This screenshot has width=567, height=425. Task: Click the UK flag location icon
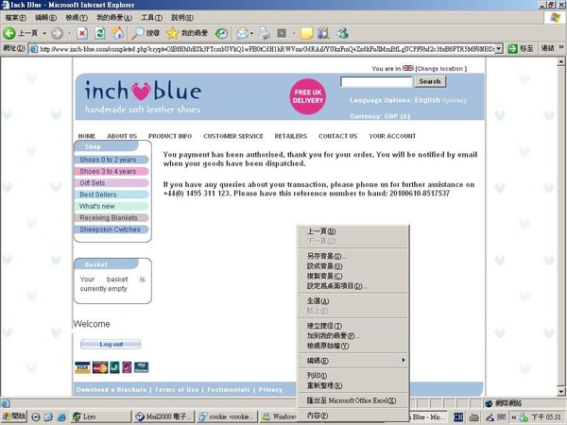click(x=408, y=68)
